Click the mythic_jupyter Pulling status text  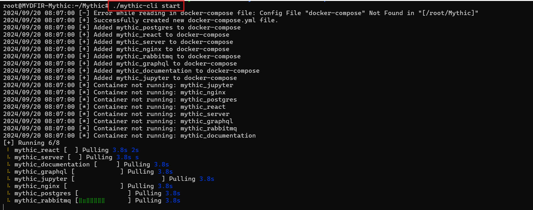point(182,179)
